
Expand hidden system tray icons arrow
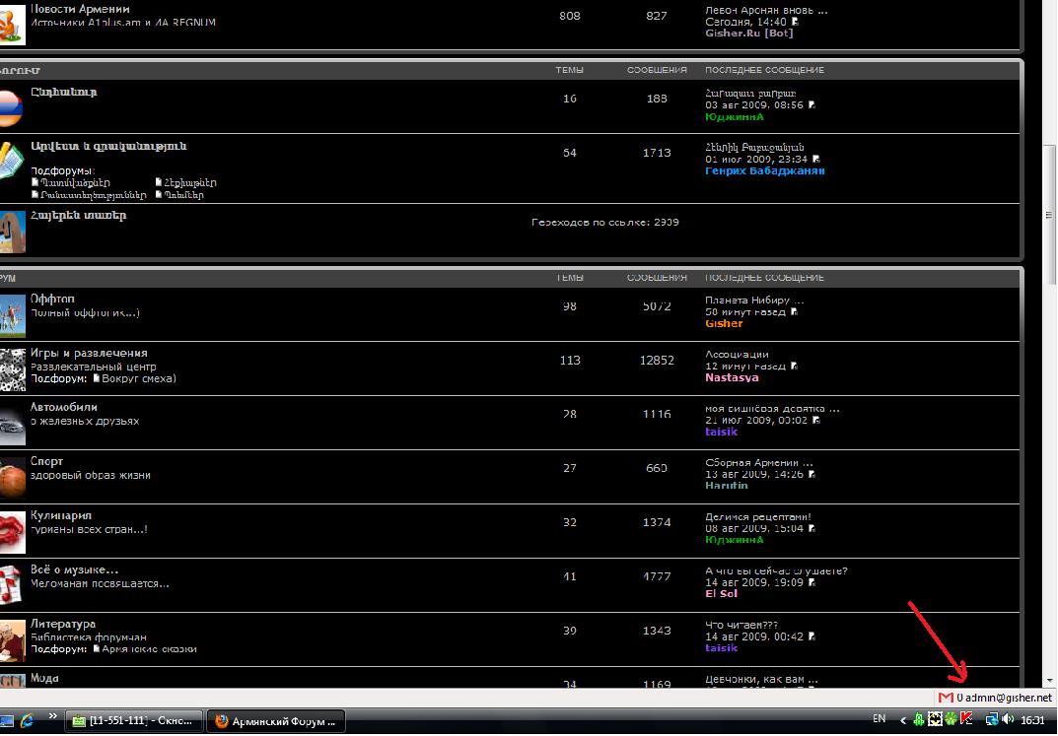pyautogui.click(x=901, y=720)
